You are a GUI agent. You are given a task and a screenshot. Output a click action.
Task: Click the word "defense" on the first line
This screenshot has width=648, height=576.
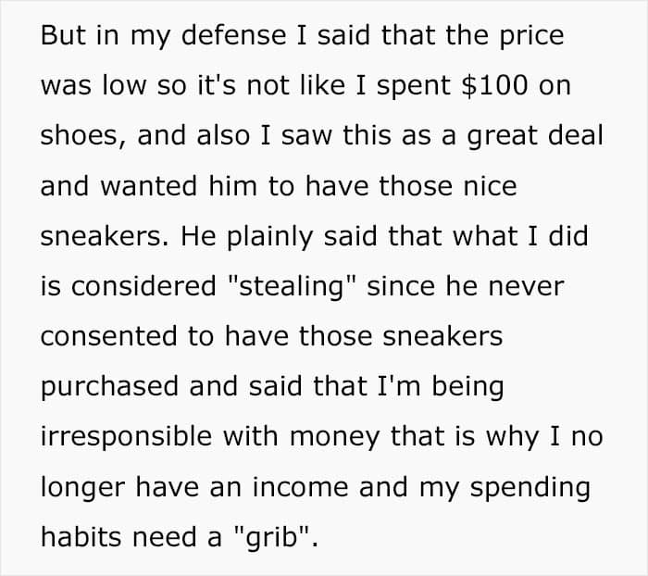[233, 35]
